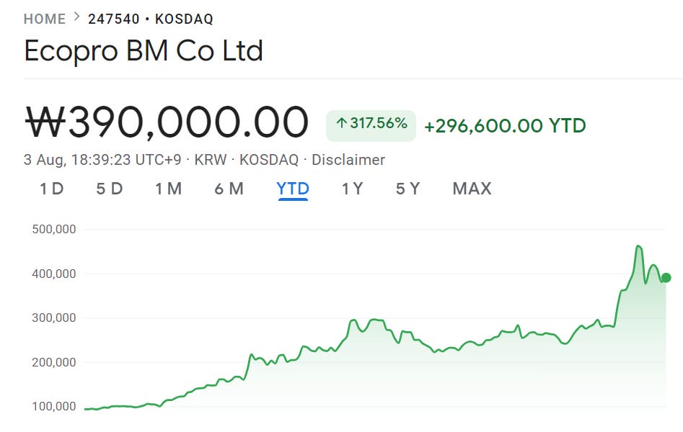
Task: Switch to the 6 M chart view
Action: point(229,188)
